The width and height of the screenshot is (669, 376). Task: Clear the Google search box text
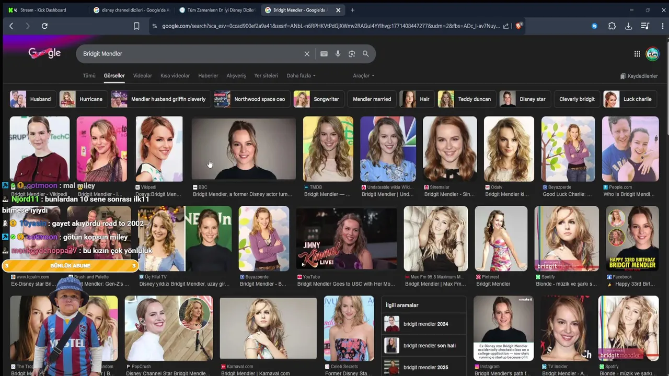[307, 54]
